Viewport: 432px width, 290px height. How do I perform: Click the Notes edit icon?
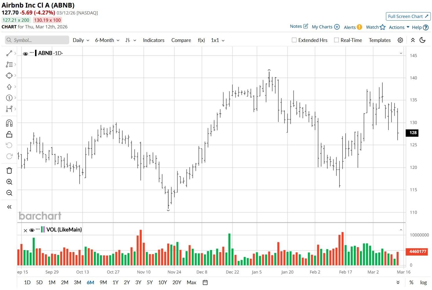[306, 26]
